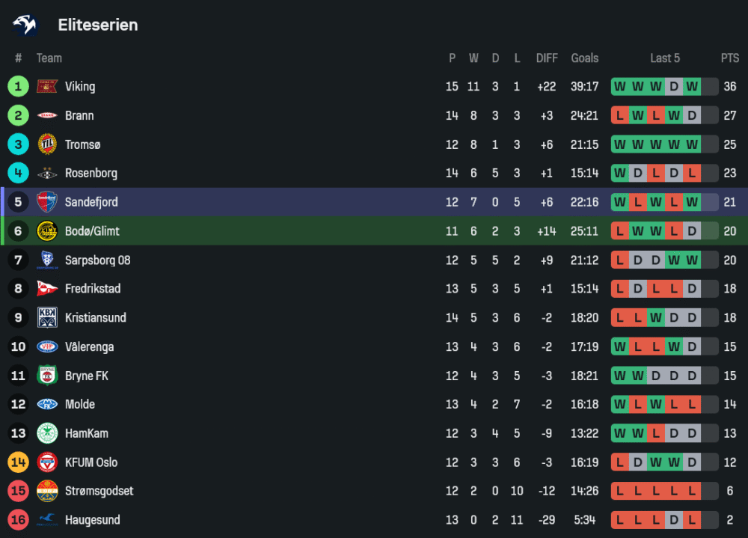Open the Sarpsborg 08 team page
The image size is (748, 538).
pos(97,260)
